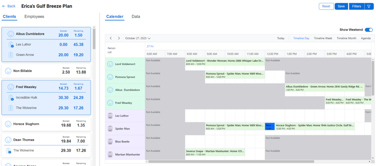Viewport: 376px width, 166px height.
Task: Open Albus Dumbledore - Green Arrow appointment
Action: tap(325, 88)
